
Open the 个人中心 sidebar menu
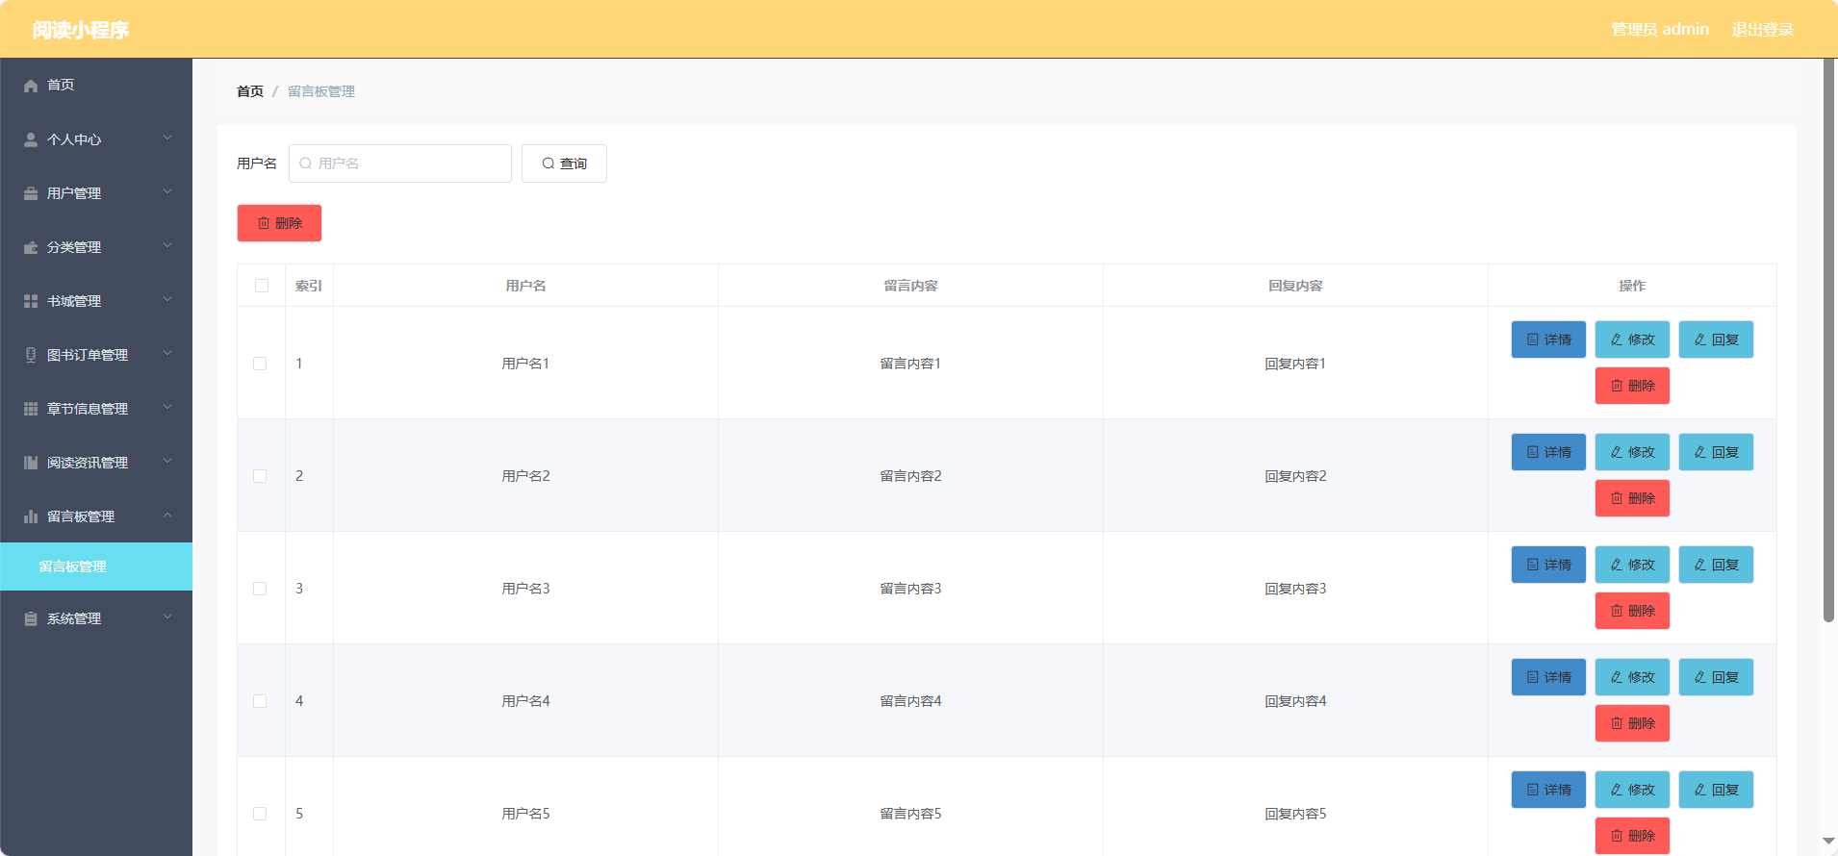pyautogui.click(x=96, y=139)
